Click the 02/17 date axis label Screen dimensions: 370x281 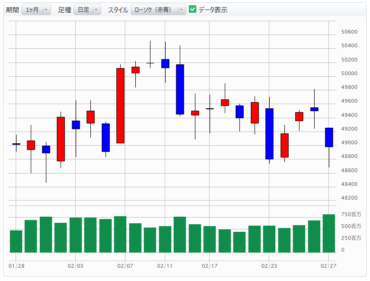(210, 266)
